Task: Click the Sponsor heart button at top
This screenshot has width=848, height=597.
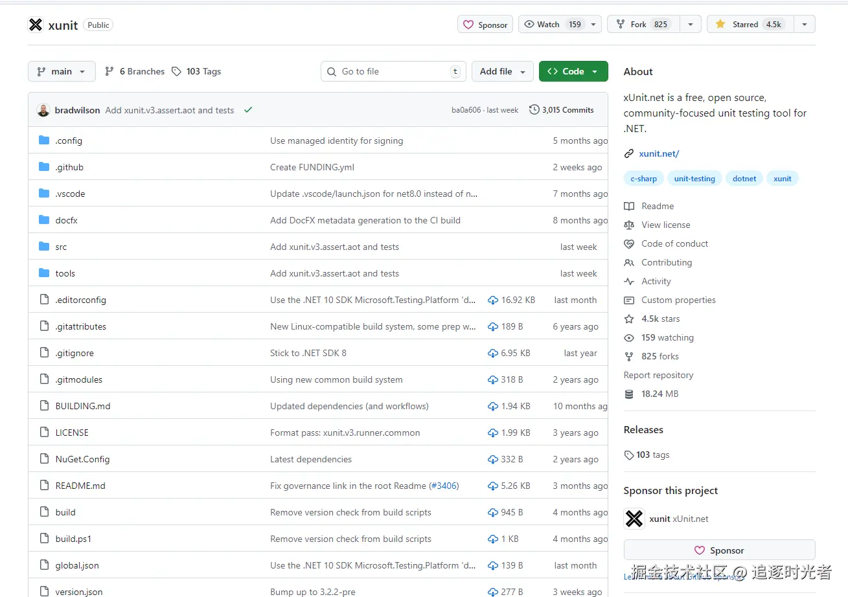Action: click(485, 25)
